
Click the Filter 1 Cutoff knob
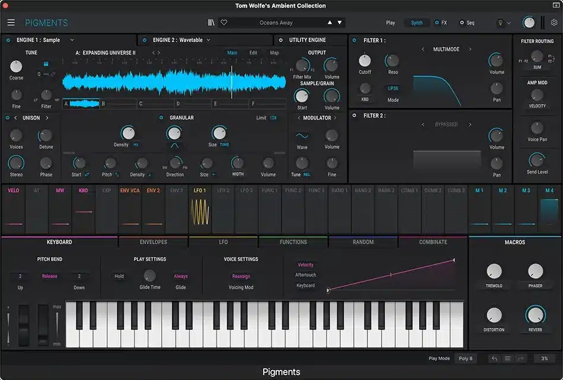coord(365,60)
